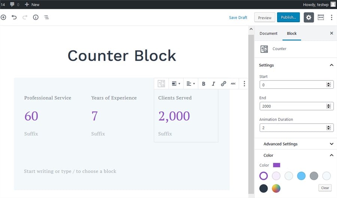Toggle italic formatting in block toolbar
Screen dimensions: 337x198
tap(213, 84)
